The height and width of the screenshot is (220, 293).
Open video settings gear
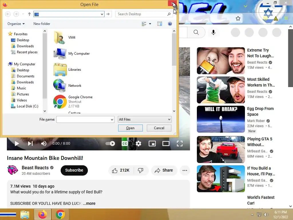tap(138, 144)
